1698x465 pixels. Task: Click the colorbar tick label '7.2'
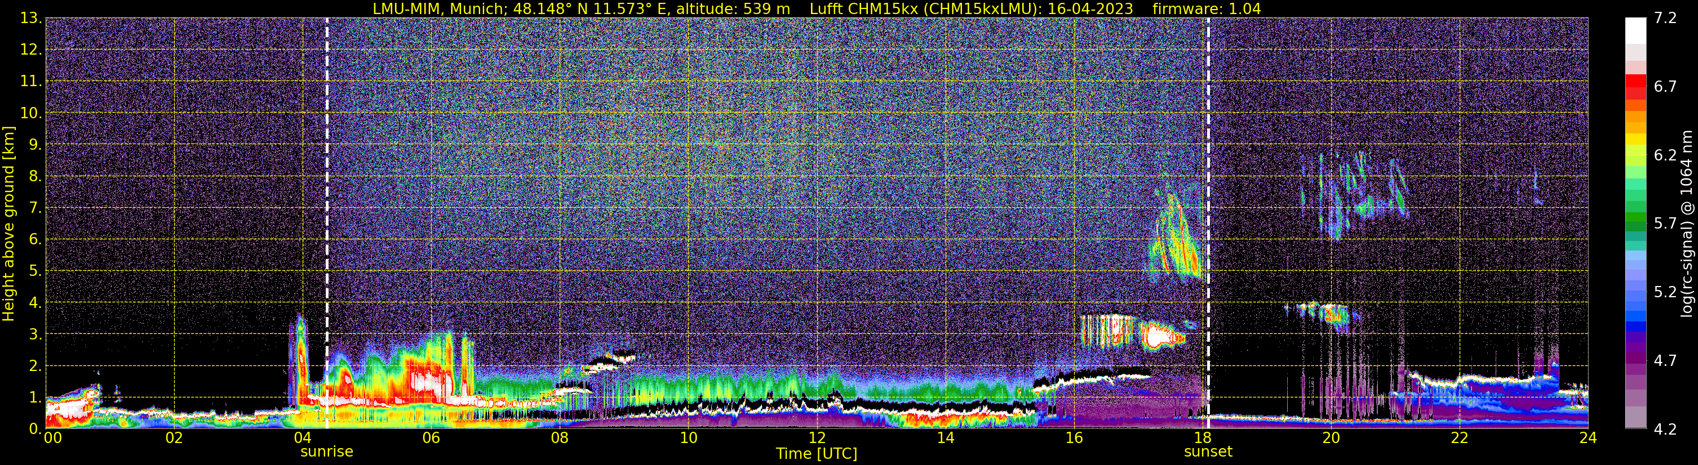[x=1665, y=18]
